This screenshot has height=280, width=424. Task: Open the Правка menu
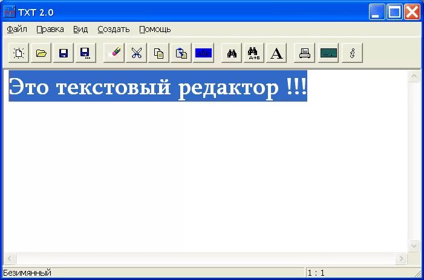[x=50, y=29]
